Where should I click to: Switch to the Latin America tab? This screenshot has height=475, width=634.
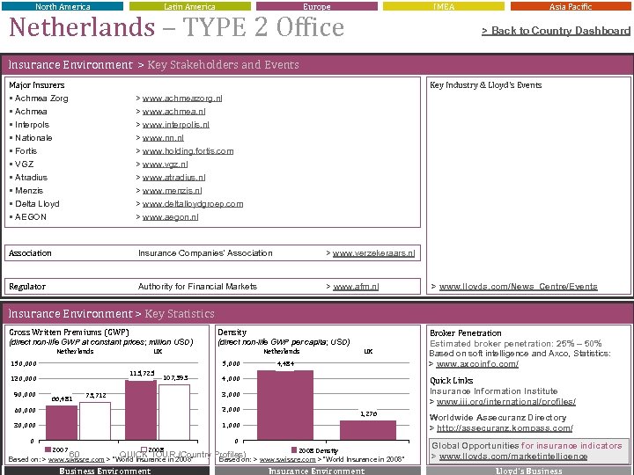click(189, 6)
